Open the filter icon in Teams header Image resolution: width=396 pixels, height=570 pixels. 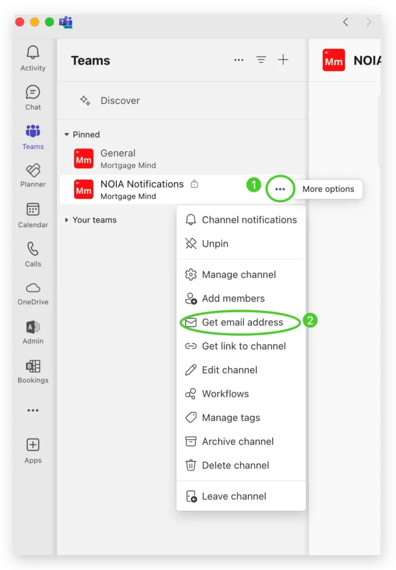pos(261,60)
